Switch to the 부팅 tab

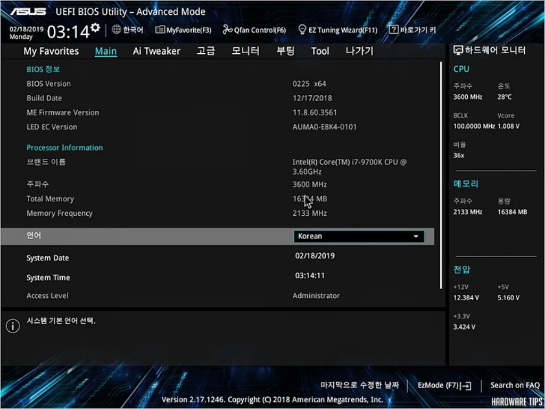pos(285,51)
